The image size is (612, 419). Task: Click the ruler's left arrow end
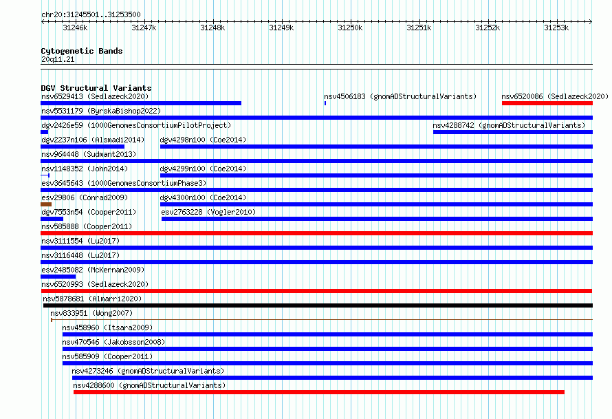42,21
